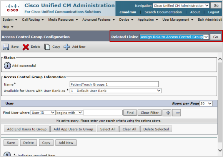
Task: Open Related Links dropdown
Action: click(x=174, y=37)
